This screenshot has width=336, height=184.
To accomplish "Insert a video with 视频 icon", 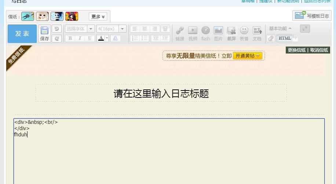I will pyautogui.click(x=193, y=34).
